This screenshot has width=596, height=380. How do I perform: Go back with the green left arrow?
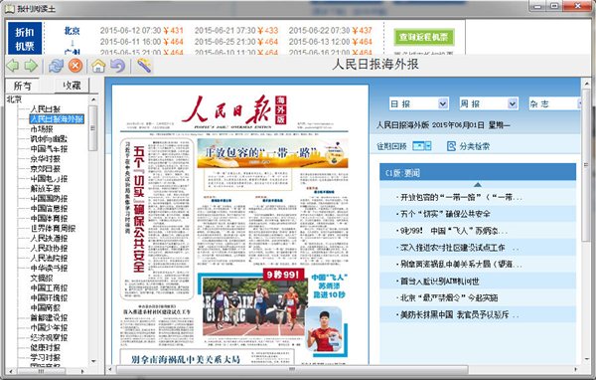point(13,66)
